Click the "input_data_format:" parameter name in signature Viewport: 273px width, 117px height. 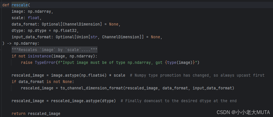click(x=32, y=37)
